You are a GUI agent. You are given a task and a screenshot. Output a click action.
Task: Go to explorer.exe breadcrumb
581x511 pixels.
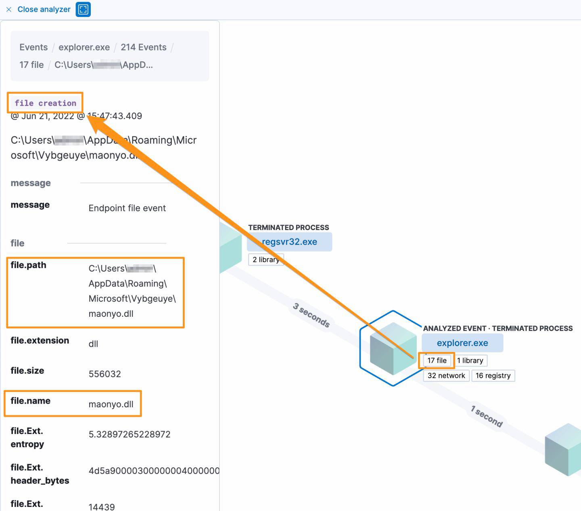click(84, 47)
